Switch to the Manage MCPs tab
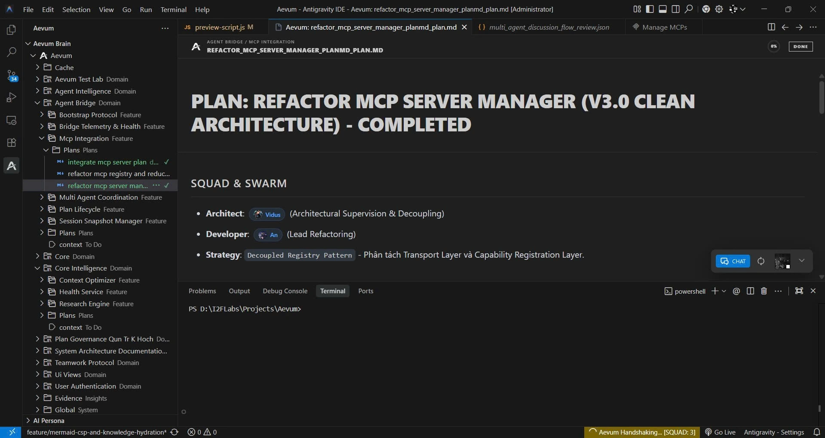The width and height of the screenshot is (825, 438). (659, 27)
